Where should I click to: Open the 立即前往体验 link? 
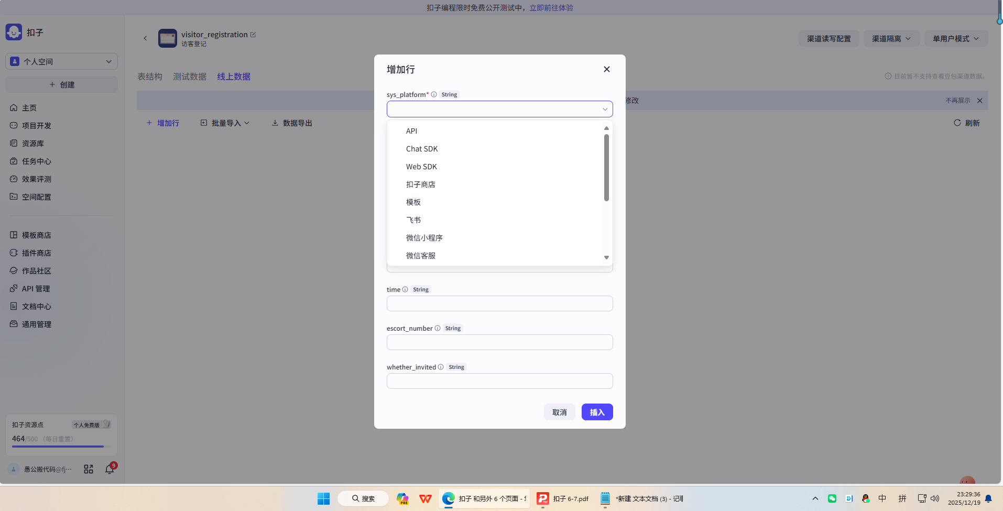550,7
